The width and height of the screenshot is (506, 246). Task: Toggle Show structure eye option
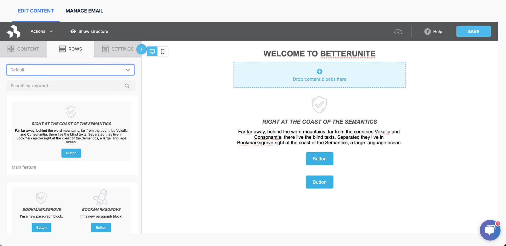pos(89,31)
